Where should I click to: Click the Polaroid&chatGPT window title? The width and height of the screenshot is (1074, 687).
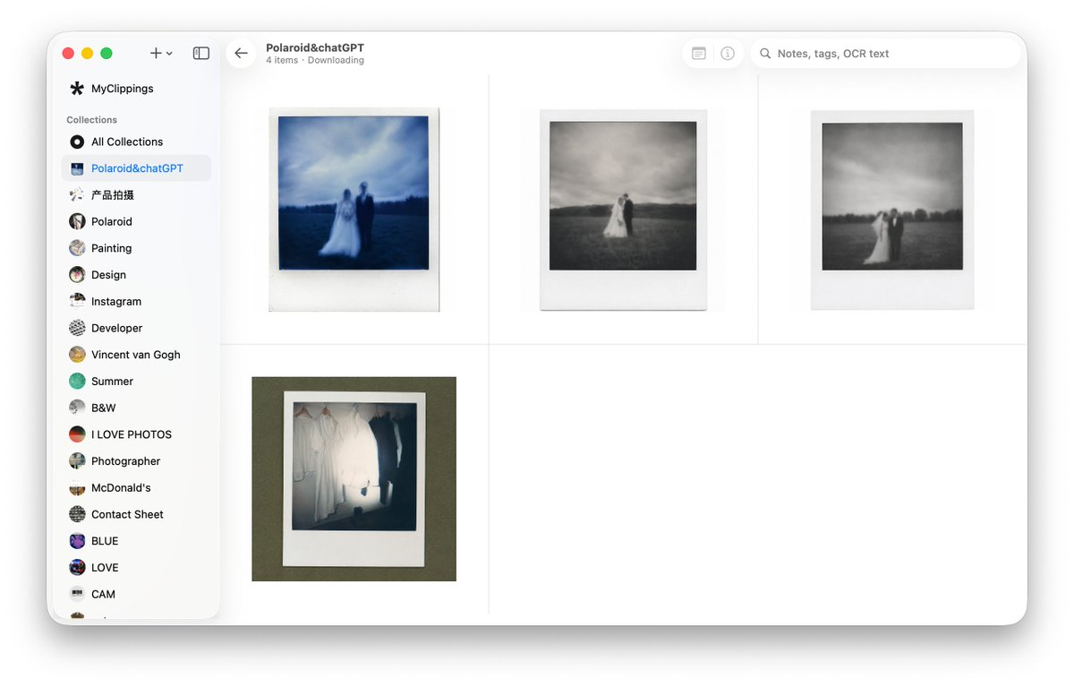(315, 47)
